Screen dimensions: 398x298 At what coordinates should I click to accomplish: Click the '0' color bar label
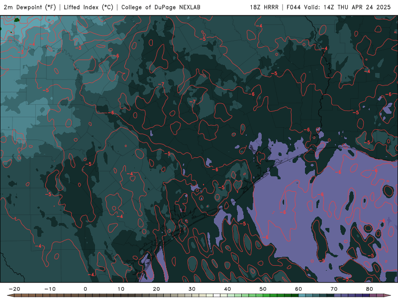85,289
